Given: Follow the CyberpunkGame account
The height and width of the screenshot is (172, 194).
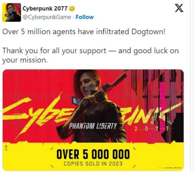Looking at the screenshot, I should coord(85,17).
